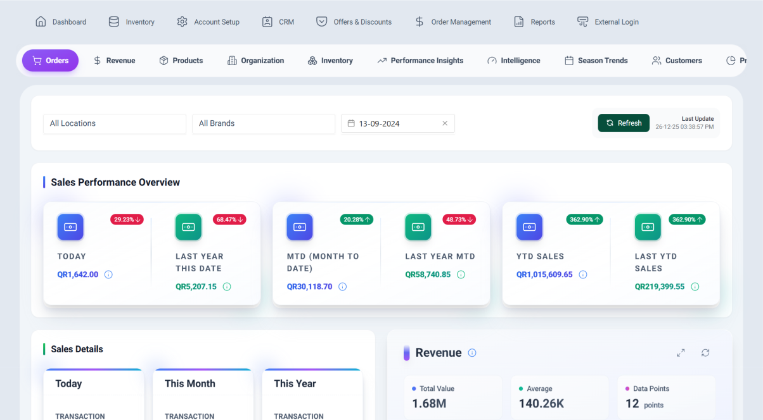This screenshot has width=763, height=420.
Task: Click the reload icon in Revenue panel
Action: 705,353
